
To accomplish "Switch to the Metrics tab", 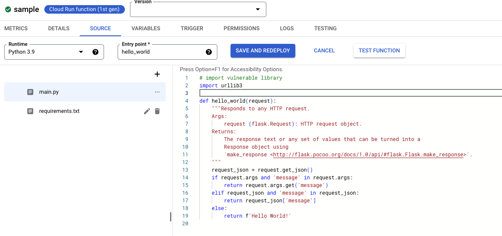I will [16, 29].
